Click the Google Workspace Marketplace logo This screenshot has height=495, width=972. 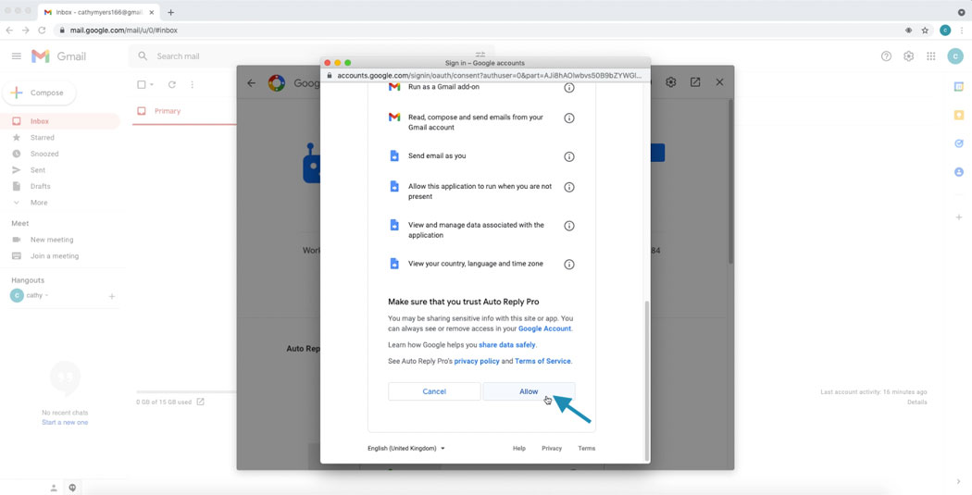(x=277, y=83)
